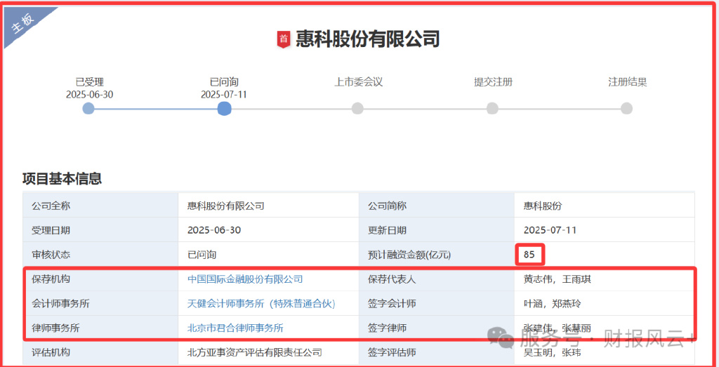The height and width of the screenshot is (367, 719).
Task: Select the 提交注册 progress step dot
Action: tap(492, 109)
